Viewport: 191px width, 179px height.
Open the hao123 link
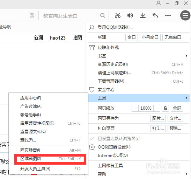(58, 38)
